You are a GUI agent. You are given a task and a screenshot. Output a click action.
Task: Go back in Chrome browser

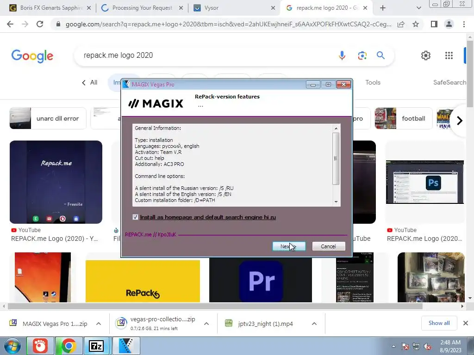click(10, 24)
